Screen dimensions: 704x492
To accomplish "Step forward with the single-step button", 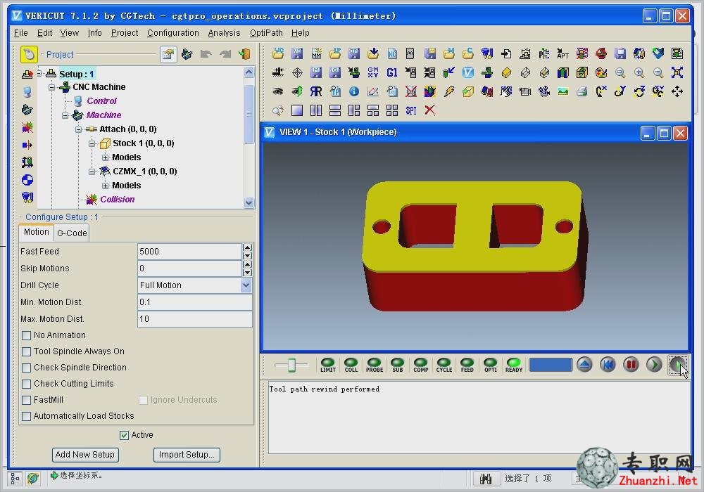I will pos(654,365).
